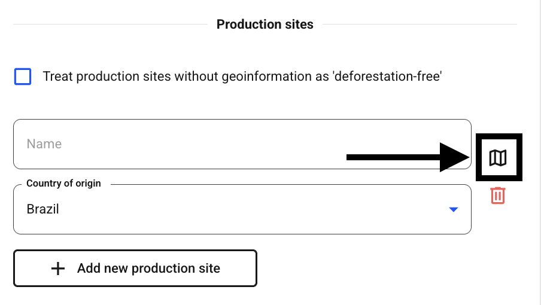The image size is (541, 305).
Task: Open the Country of origin dropdown
Action: [x=242, y=209]
